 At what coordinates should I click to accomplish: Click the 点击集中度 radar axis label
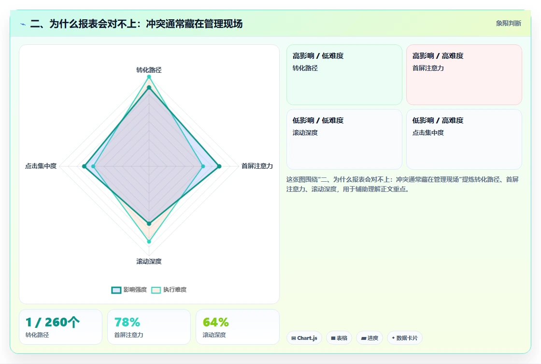pos(41,166)
